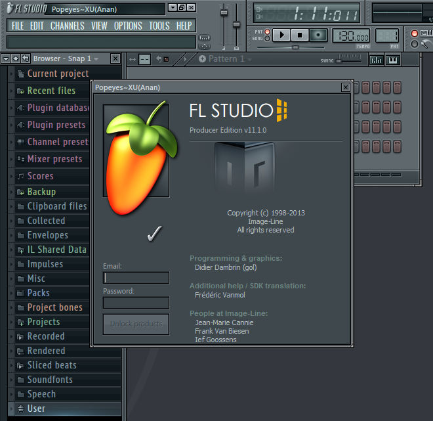The width and height of the screenshot is (433, 421).
Task: Expand arrow left of Misc folder
Action: [x=11, y=278]
